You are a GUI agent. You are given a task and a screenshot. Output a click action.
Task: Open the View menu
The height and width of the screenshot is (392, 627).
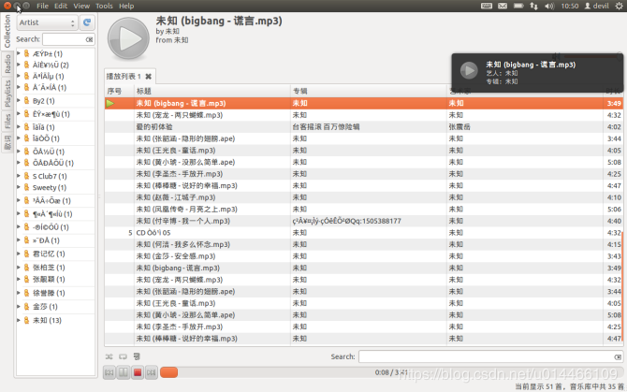point(81,6)
